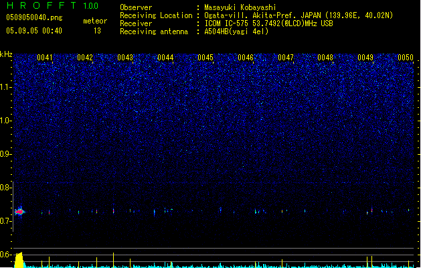
Task: Click the 0.9 kHz axis tick label
Action: pos(6,154)
